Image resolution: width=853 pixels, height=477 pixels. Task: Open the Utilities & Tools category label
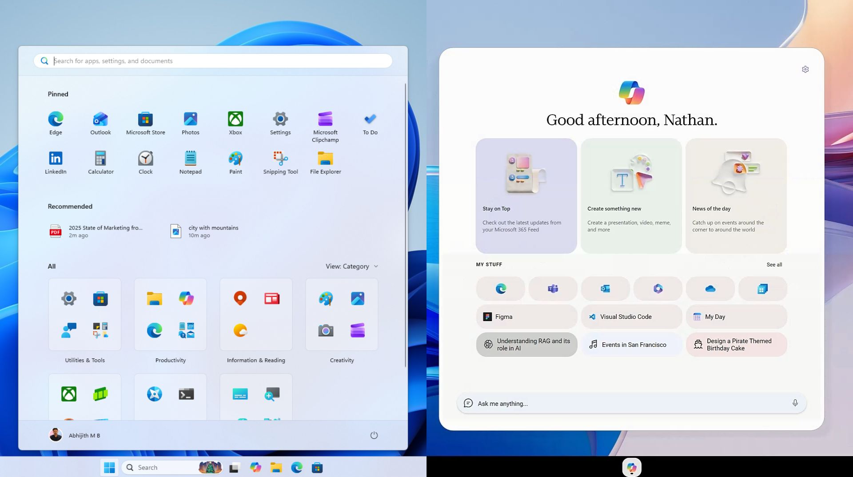(x=85, y=360)
